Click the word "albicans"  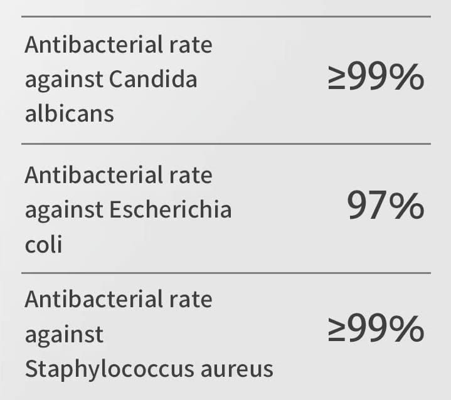point(70,113)
